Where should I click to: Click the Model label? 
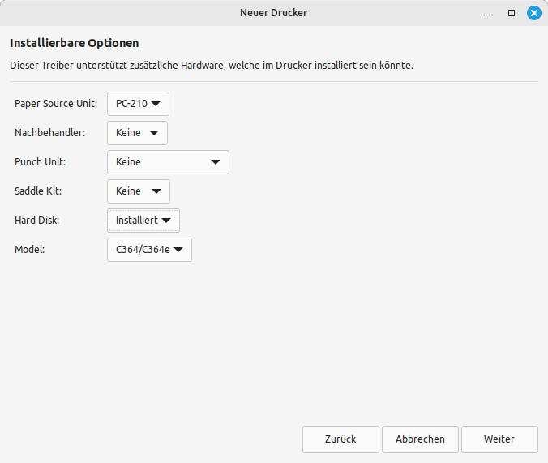[x=30, y=250]
